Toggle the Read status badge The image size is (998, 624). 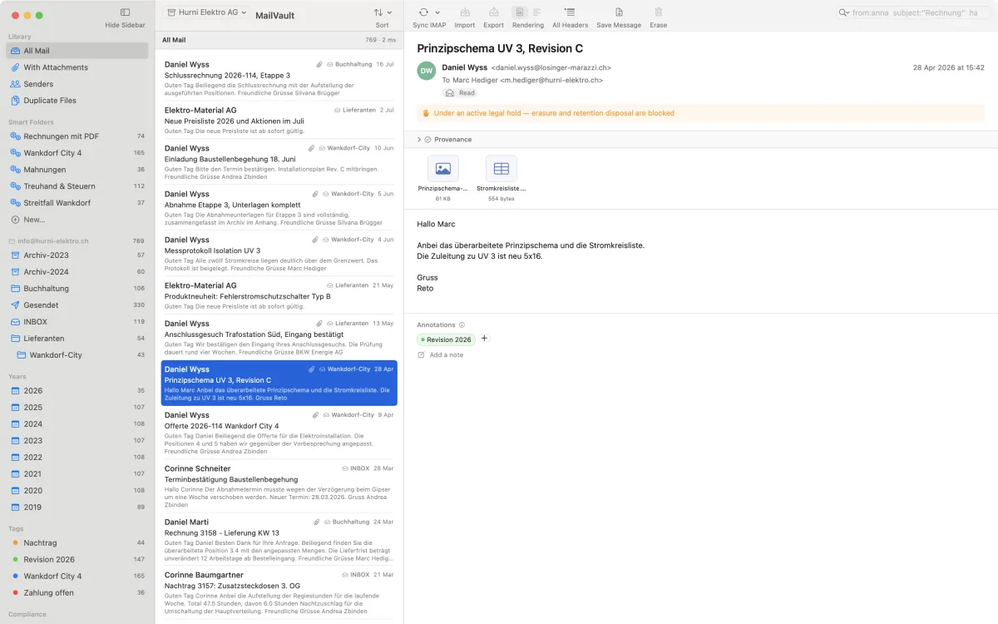tap(461, 93)
